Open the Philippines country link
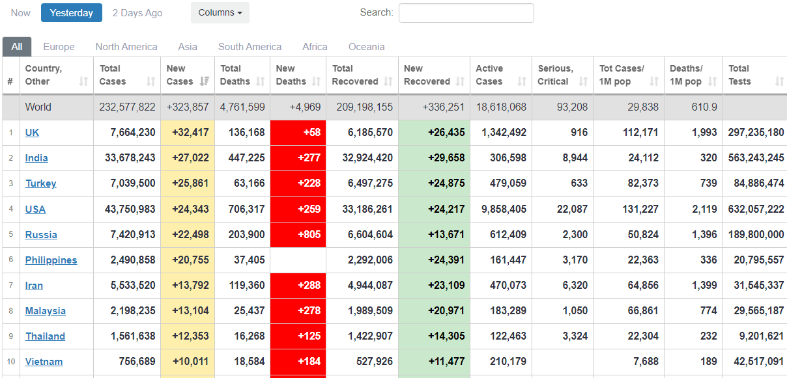The image size is (787, 378). point(51,260)
